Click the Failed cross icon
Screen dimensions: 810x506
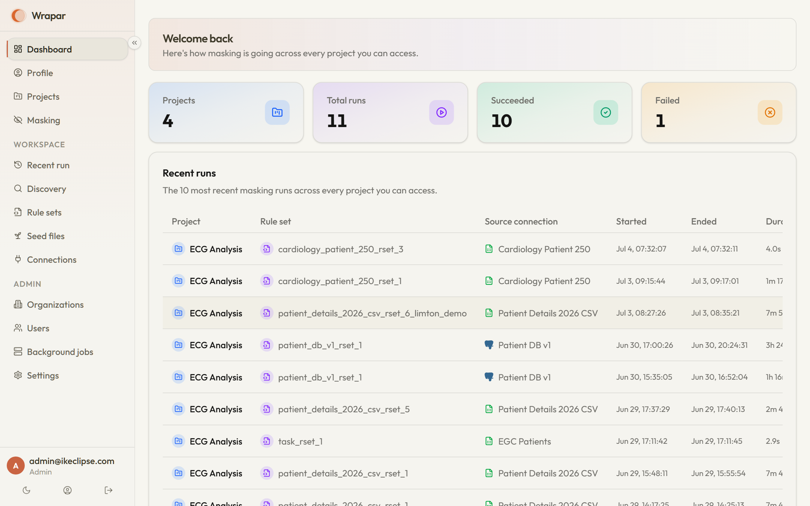coord(770,112)
